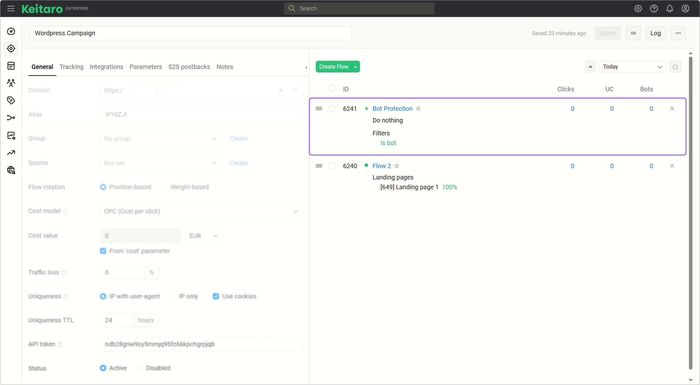Open the dashboard gauge sidebar icon
Screen dimensions: 700x385
pyautogui.click(x=11, y=31)
